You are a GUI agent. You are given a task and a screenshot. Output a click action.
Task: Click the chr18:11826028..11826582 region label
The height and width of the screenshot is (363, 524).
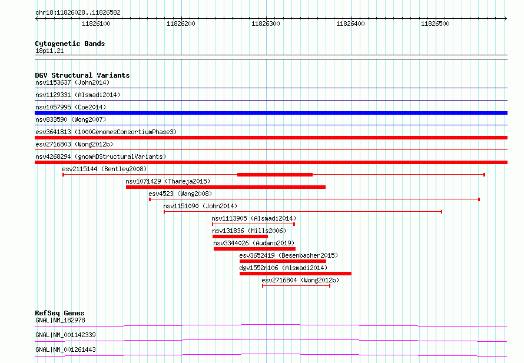[x=78, y=13]
